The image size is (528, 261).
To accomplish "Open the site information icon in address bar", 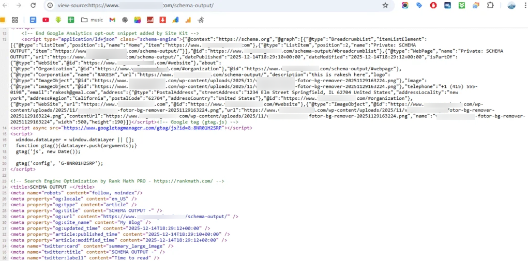I will click(x=50, y=5).
